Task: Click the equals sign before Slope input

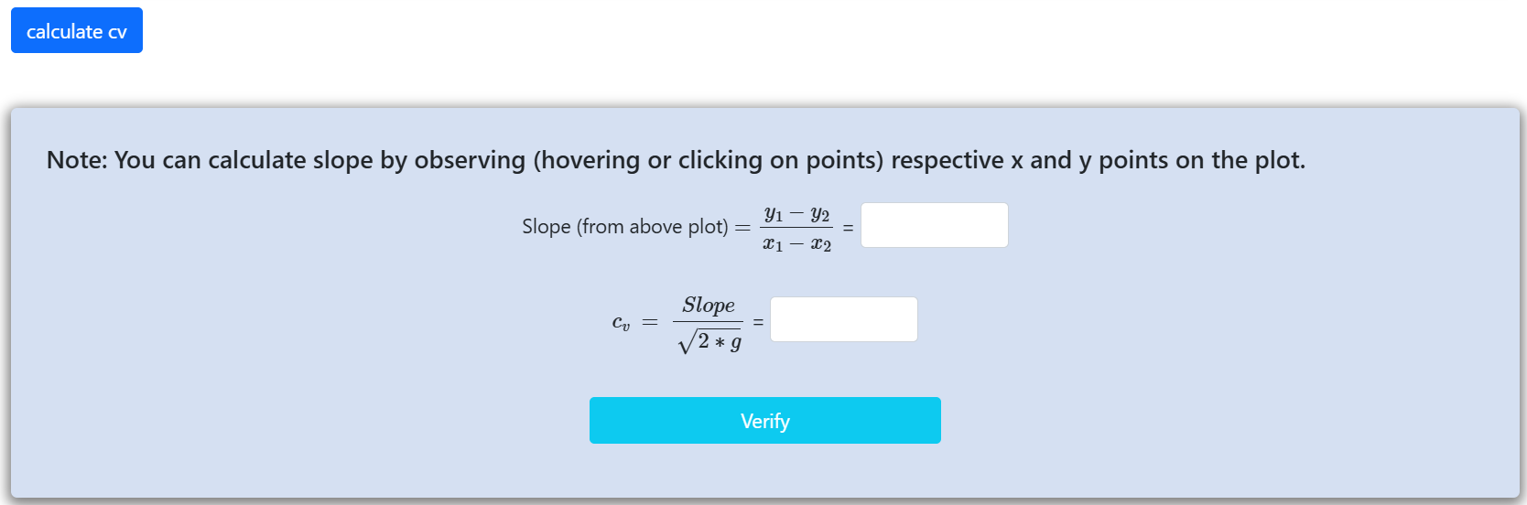Action: coord(848,227)
